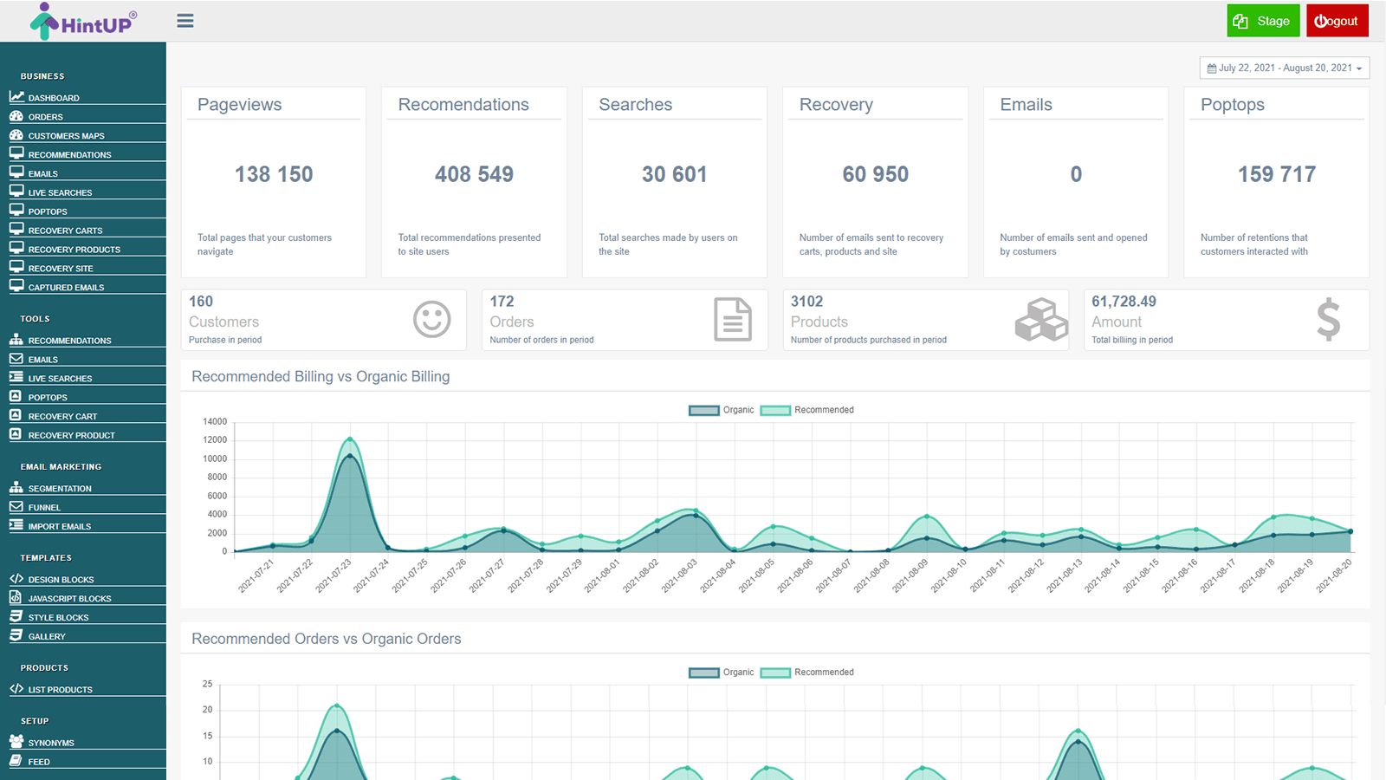Viewport: 1386px width, 780px height.
Task: Click the Products cube icon
Action: click(1041, 319)
